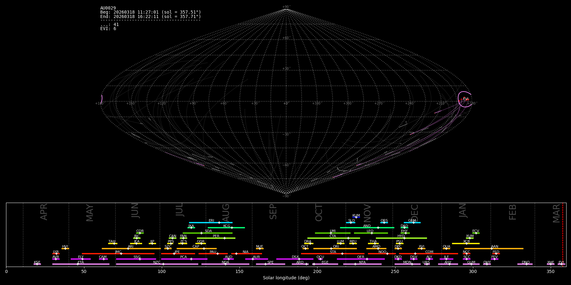The image size is (571, 285).
Task: Click the +90° label at map top
Action: click(286, 7)
